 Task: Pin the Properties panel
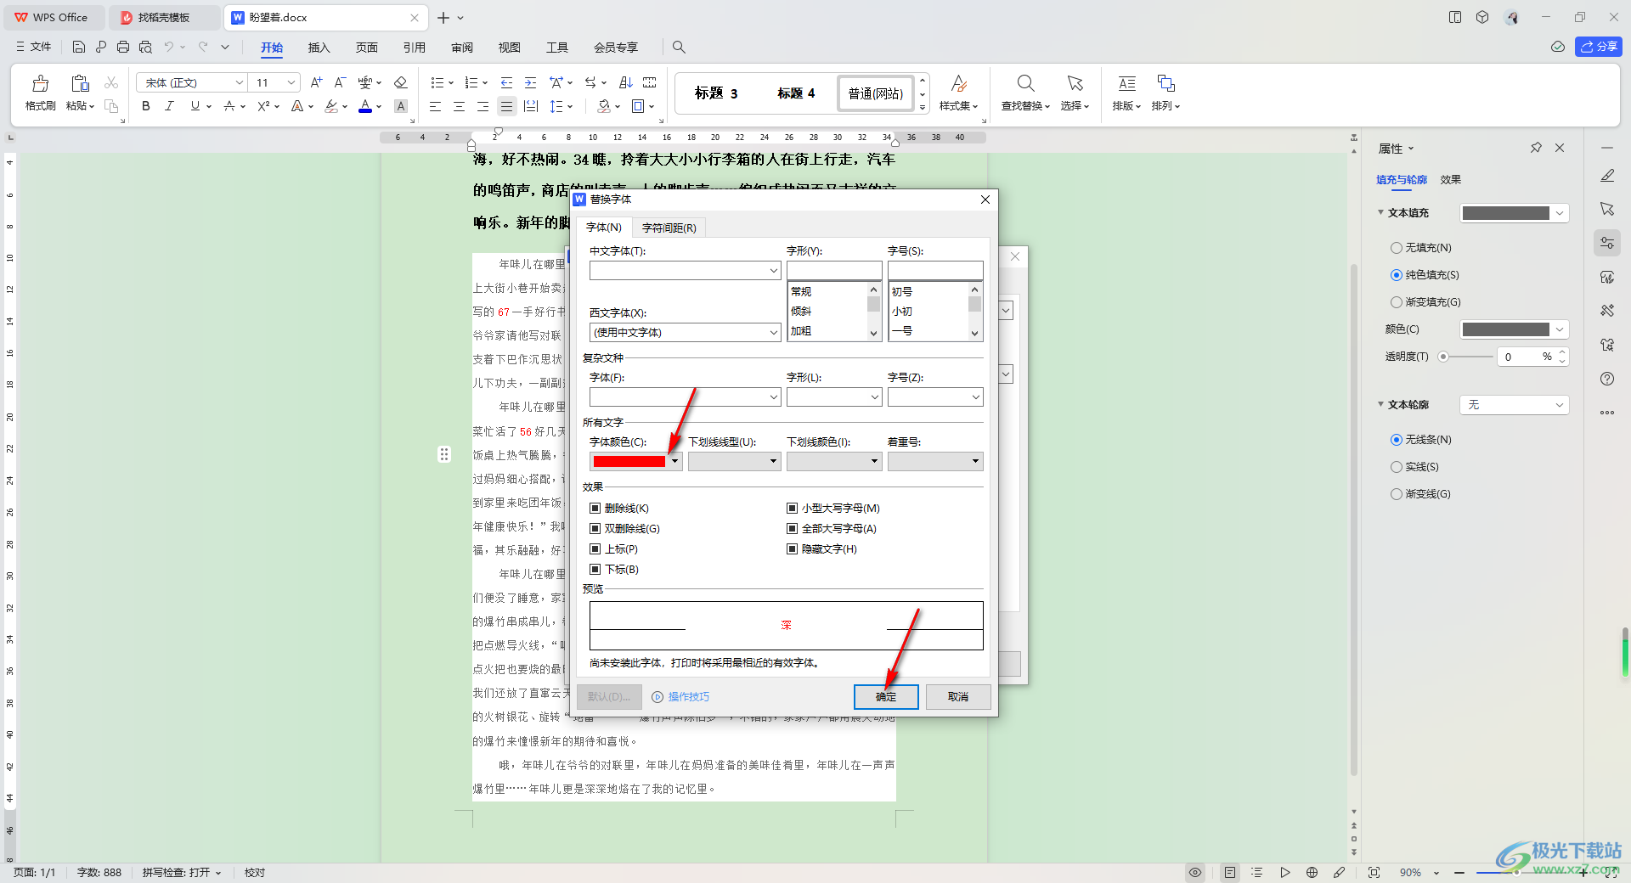(1536, 148)
